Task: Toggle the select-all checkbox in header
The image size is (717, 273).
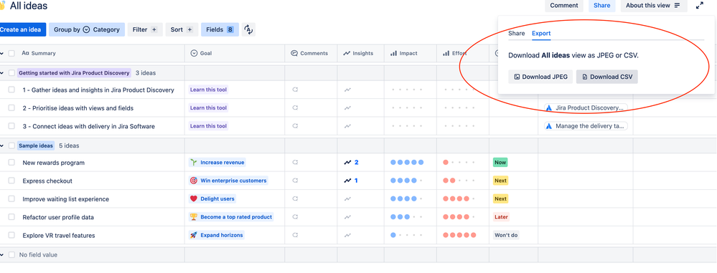Action: pyautogui.click(x=11, y=54)
